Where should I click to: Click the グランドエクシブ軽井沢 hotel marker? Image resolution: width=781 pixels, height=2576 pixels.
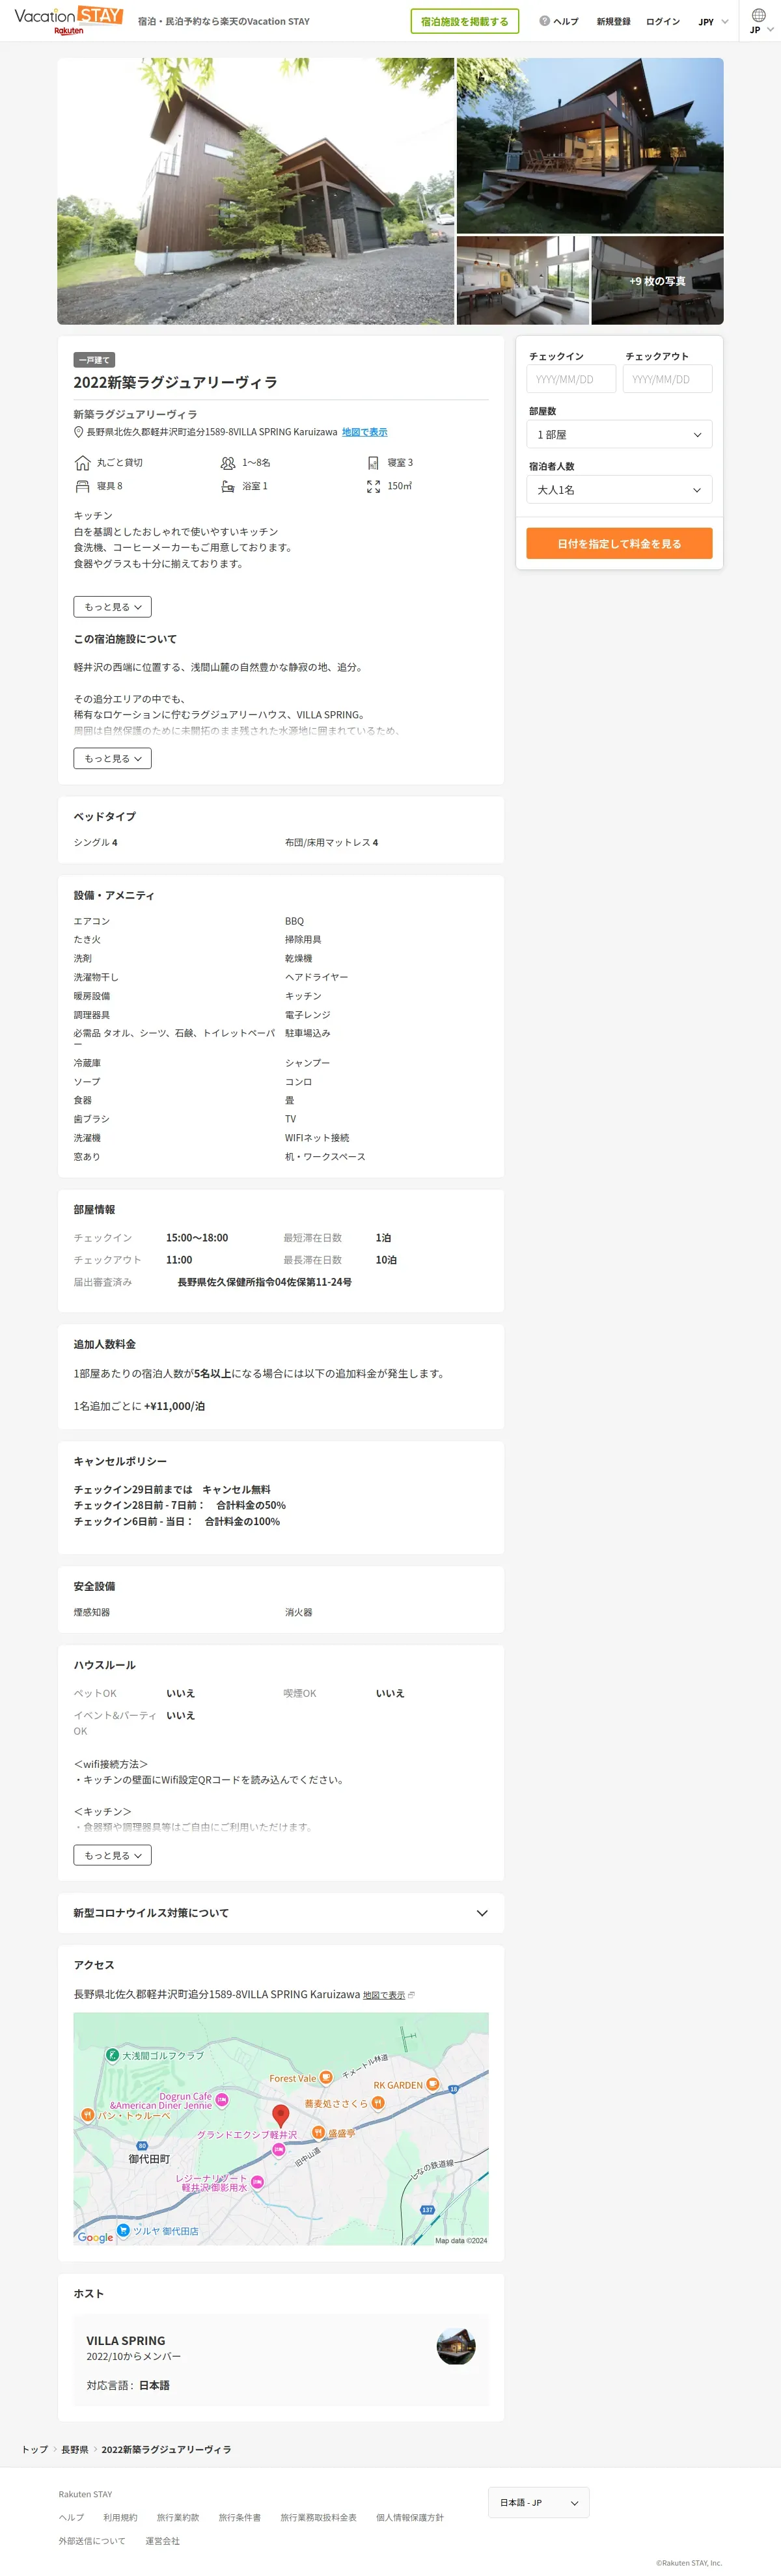(279, 2149)
